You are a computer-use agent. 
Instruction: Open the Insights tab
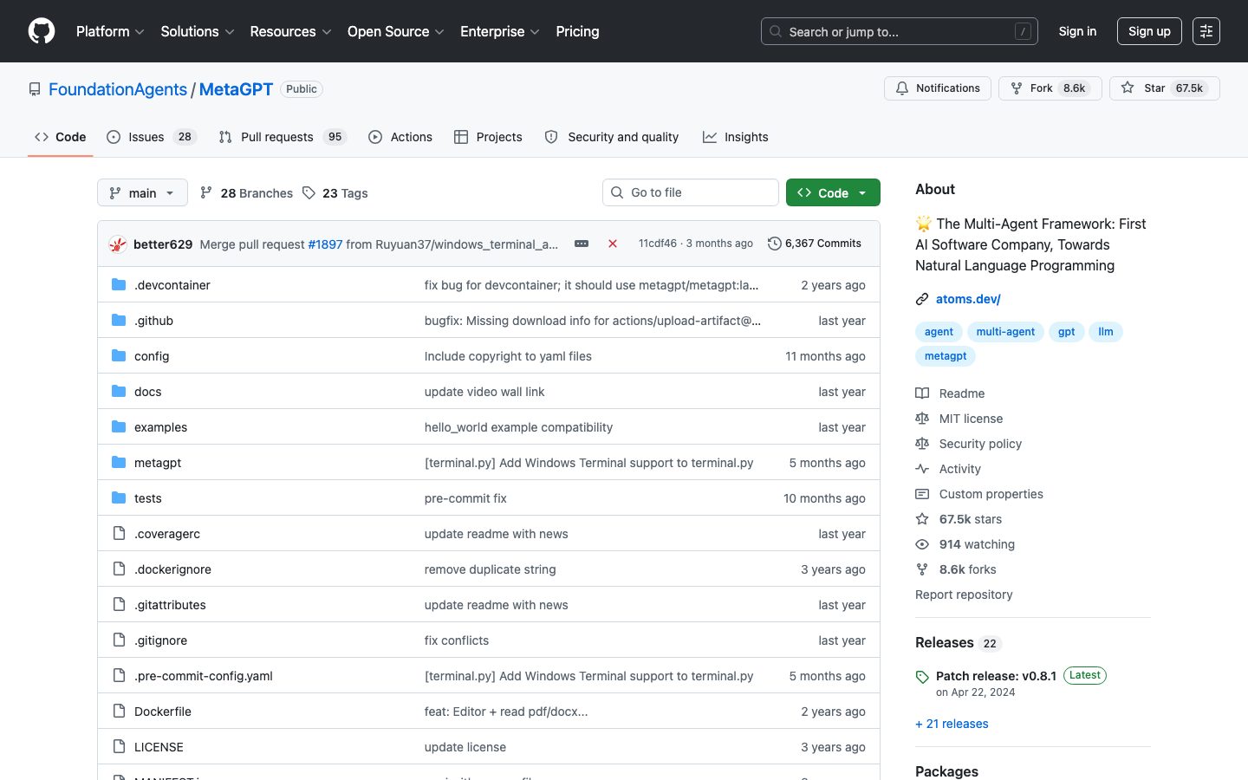click(x=736, y=137)
